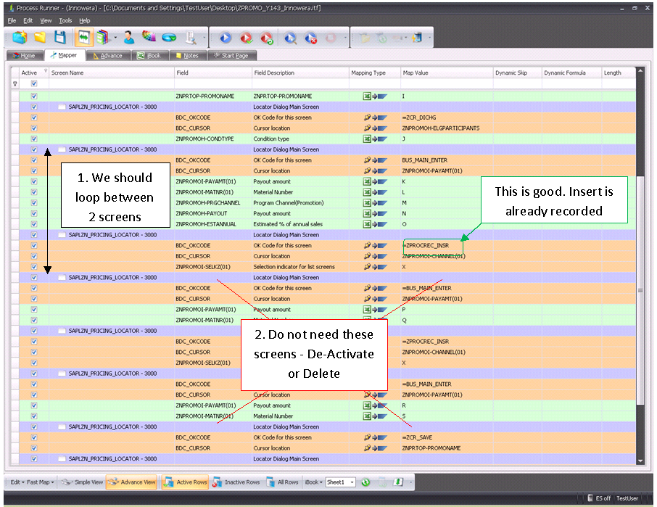Uncheck Active box for ZNPRTOP-PROMONAME row

point(34,96)
